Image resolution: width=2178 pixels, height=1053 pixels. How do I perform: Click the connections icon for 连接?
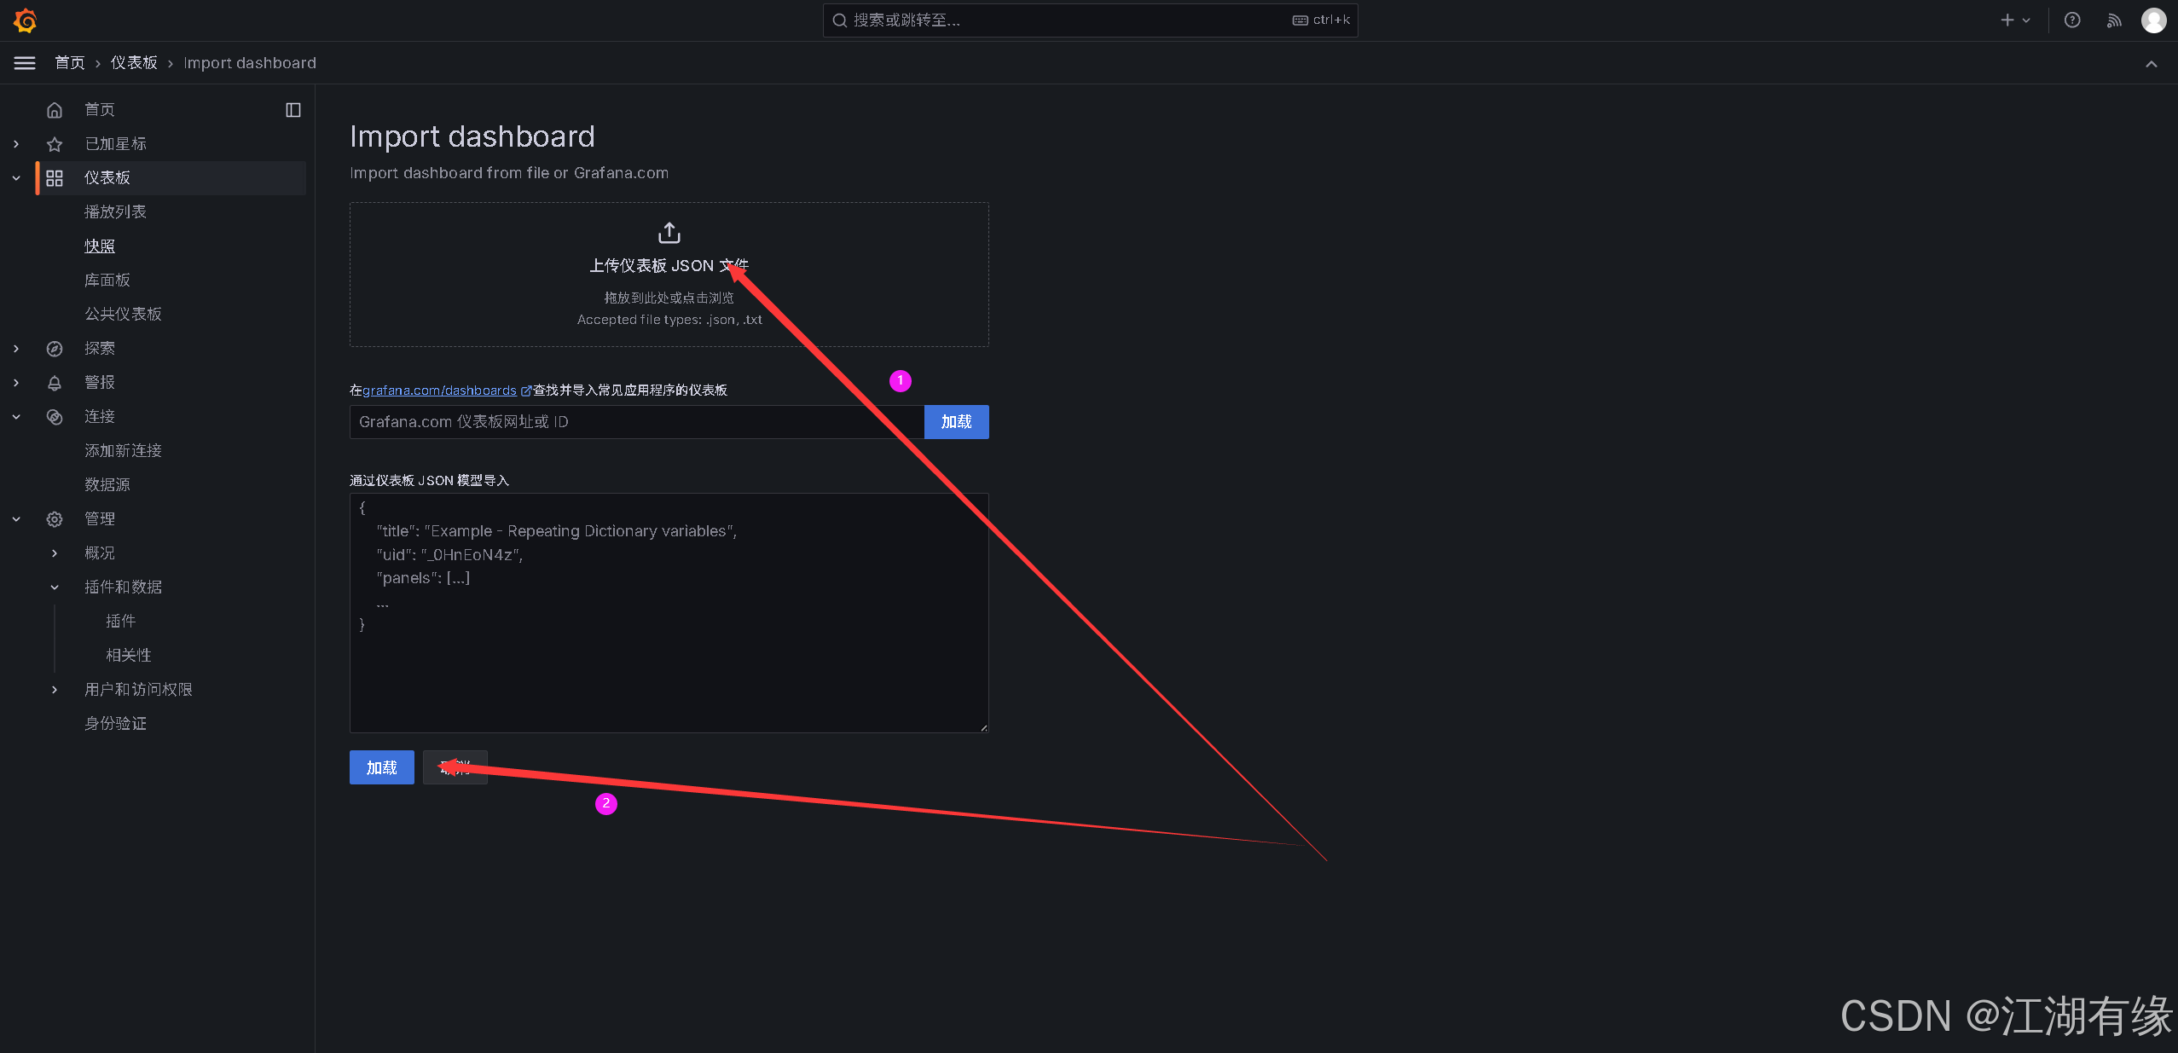[x=55, y=417]
